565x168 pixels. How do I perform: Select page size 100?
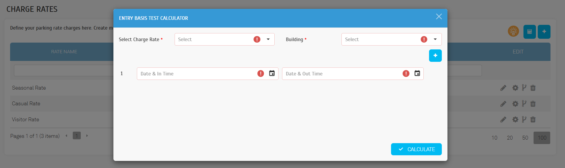[x=542, y=138]
